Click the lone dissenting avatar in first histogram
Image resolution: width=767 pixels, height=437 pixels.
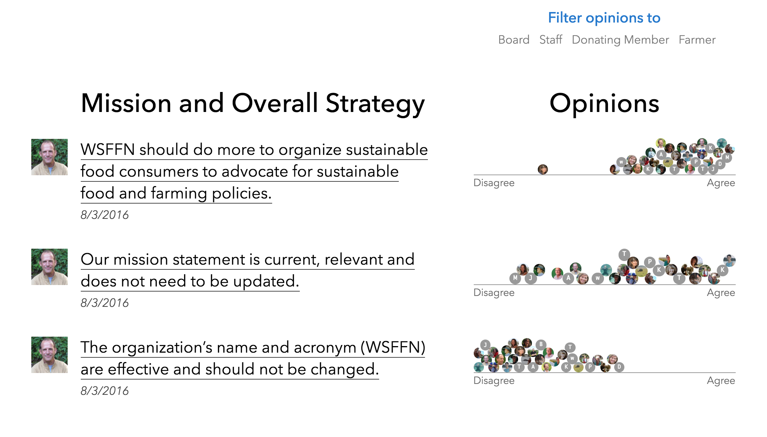(x=543, y=169)
